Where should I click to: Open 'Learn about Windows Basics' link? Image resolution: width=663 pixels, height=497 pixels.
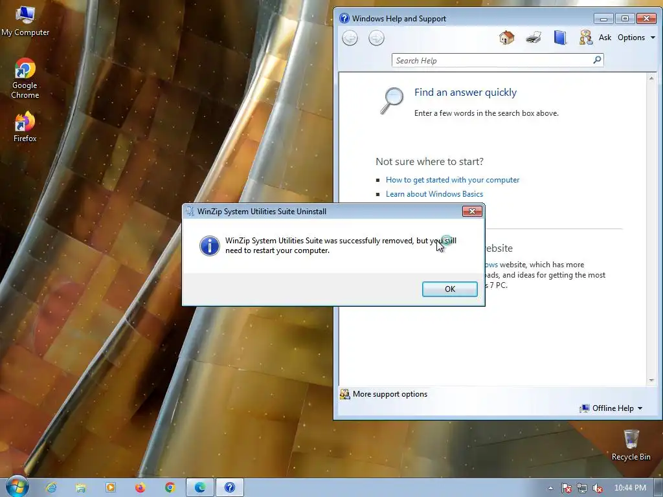(434, 194)
